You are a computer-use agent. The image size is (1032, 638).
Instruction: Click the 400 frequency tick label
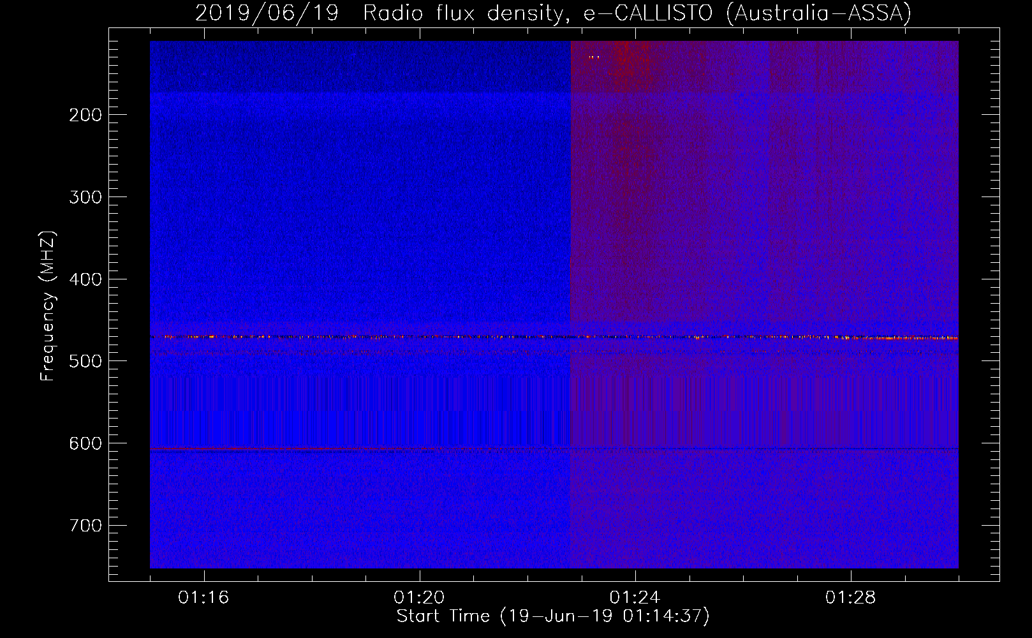pos(85,279)
